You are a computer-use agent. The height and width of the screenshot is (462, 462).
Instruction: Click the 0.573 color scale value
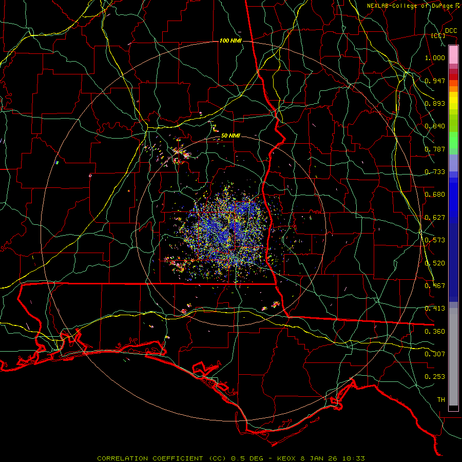(x=435, y=240)
